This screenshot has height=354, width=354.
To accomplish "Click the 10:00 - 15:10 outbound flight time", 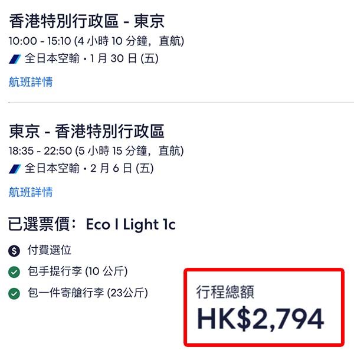I will click(x=96, y=41).
